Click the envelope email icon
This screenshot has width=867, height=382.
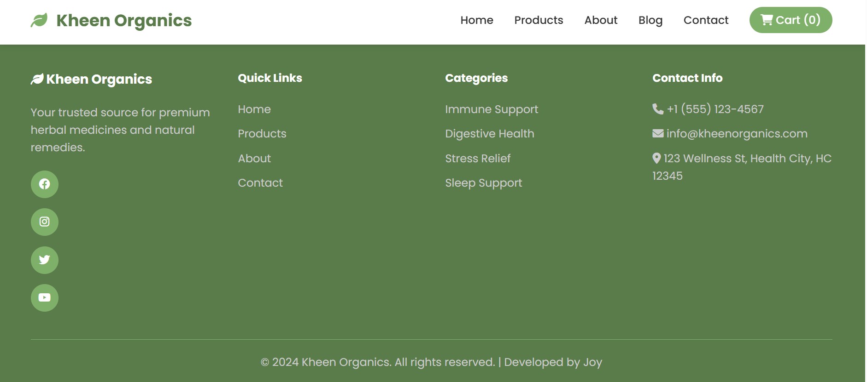[658, 134]
